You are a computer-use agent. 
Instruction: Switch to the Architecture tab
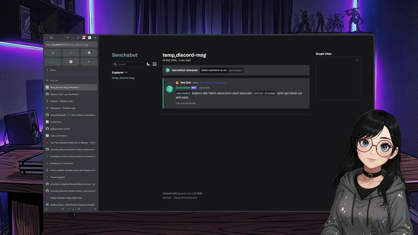click(x=71, y=122)
